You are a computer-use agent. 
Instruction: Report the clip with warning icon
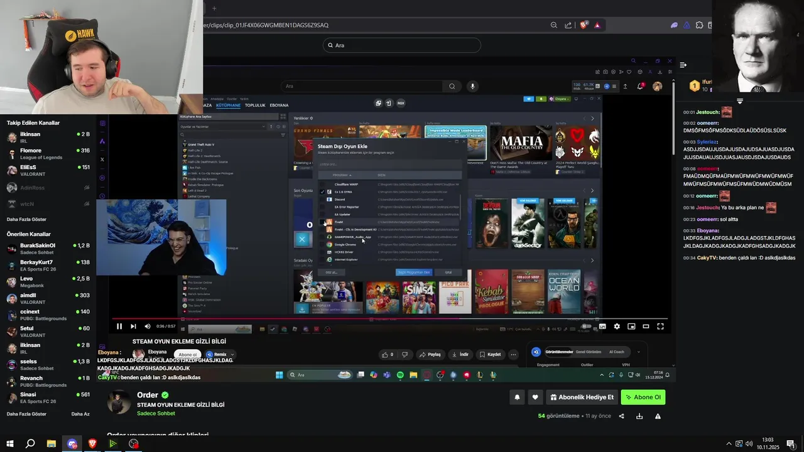[658, 416]
